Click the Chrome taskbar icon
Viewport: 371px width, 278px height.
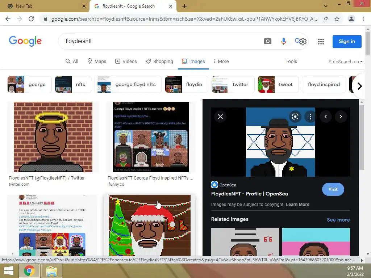point(29,271)
